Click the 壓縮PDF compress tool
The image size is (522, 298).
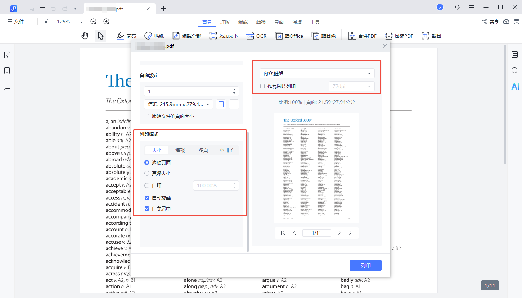click(x=399, y=36)
